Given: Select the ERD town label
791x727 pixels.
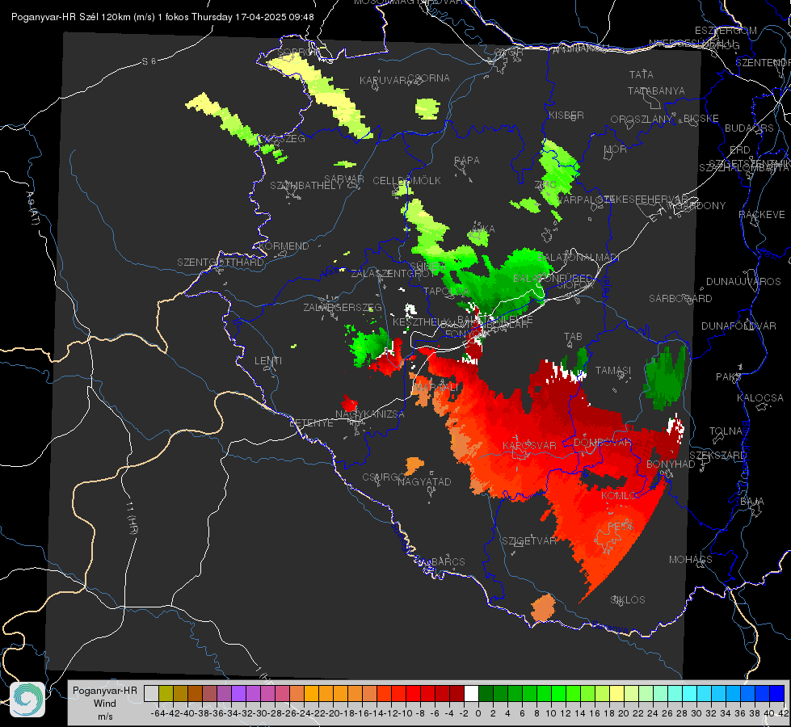Looking at the screenshot, I should 740,150.
